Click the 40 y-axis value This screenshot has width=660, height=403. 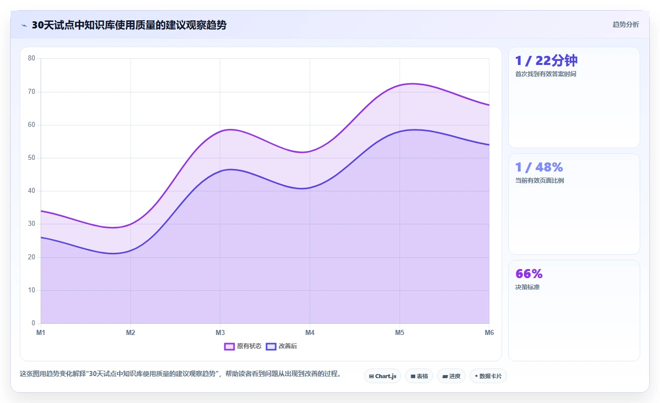click(31, 191)
